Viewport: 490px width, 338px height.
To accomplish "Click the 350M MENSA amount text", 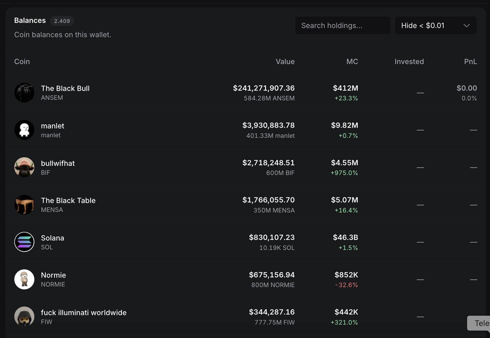I will [x=274, y=210].
